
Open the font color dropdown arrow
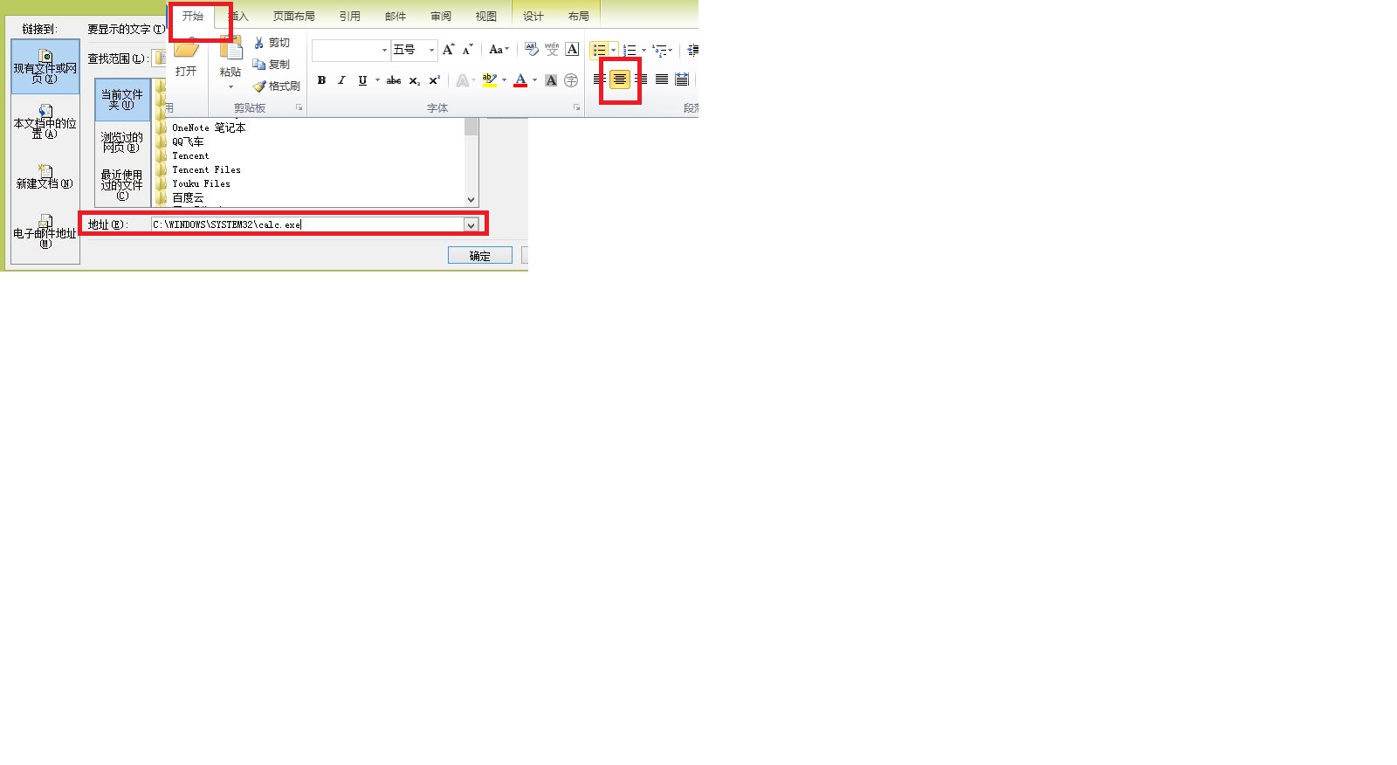point(534,80)
